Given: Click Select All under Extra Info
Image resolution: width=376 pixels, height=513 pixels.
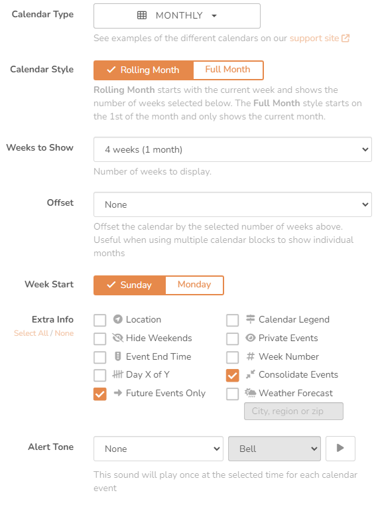Looking at the screenshot, I should pyautogui.click(x=31, y=333).
